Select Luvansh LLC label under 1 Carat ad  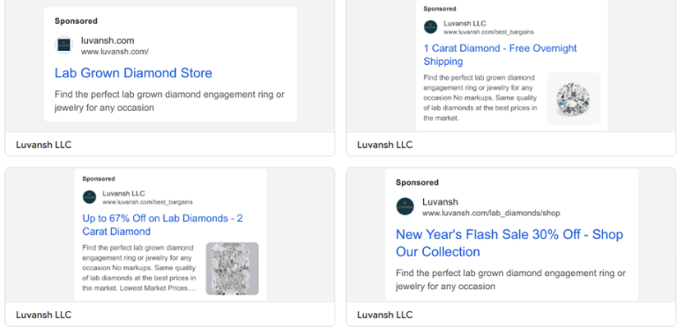click(384, 145)
